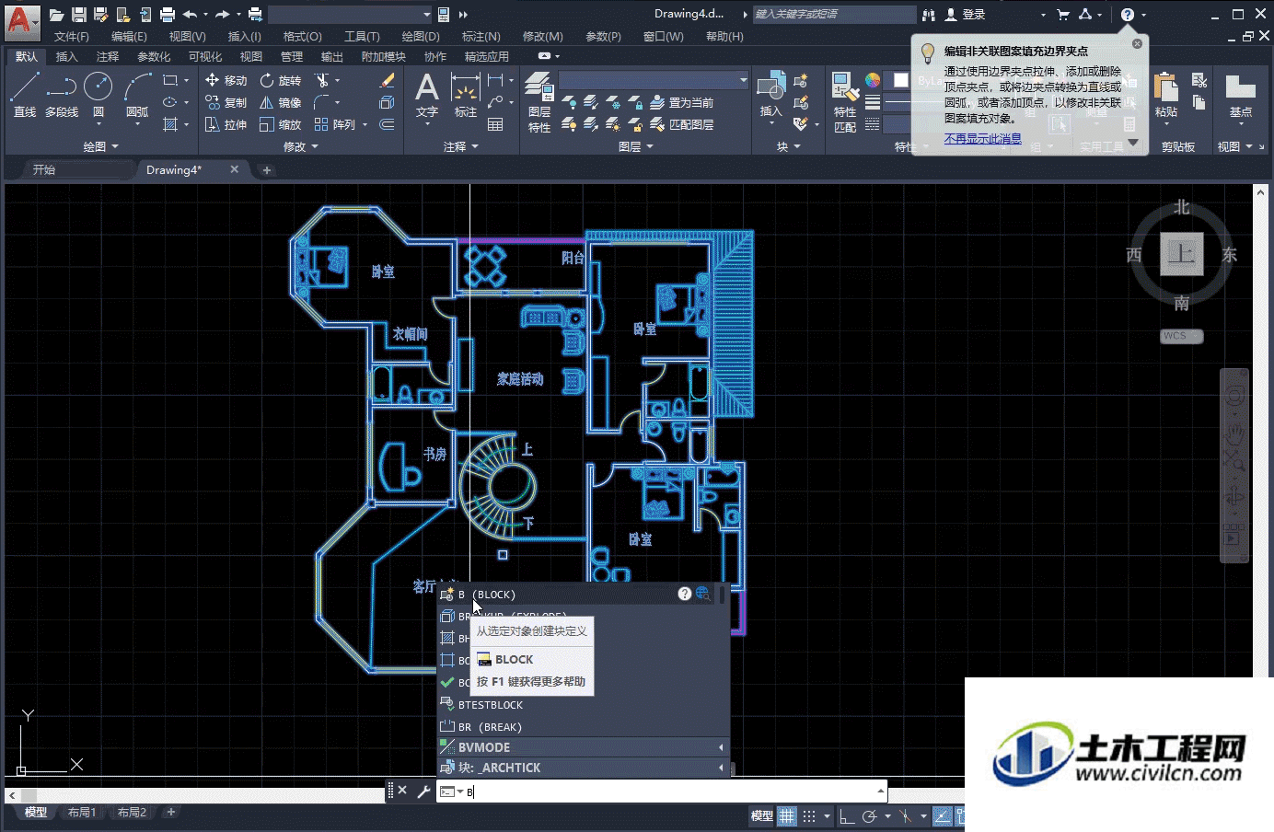The image size is (1274, 832).
Task: Click the Scale (缩放) tool
Action: coord(281,124)
